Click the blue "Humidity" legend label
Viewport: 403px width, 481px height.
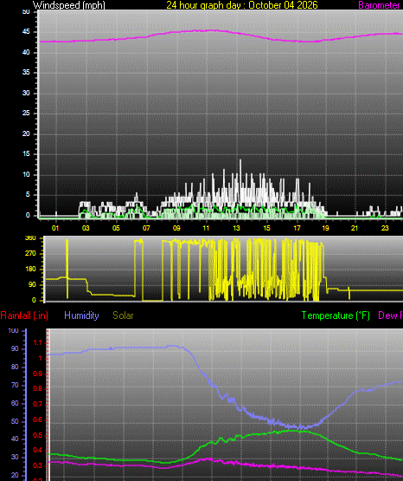pos(81,315)
